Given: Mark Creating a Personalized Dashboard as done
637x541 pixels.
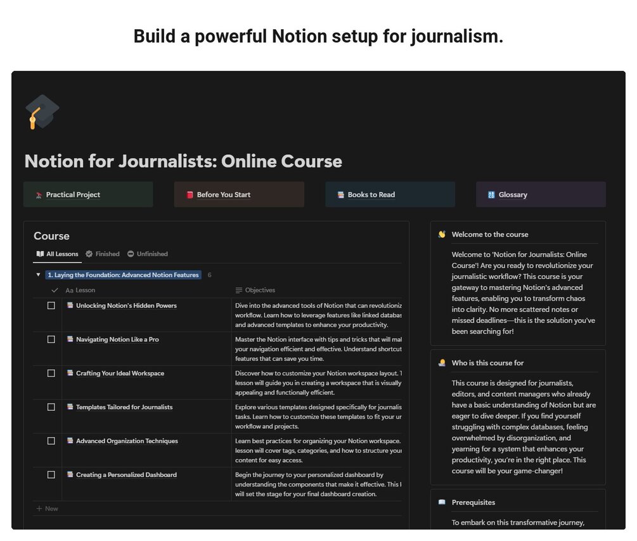Looking at the screenshot, I should tap(51, 475).
